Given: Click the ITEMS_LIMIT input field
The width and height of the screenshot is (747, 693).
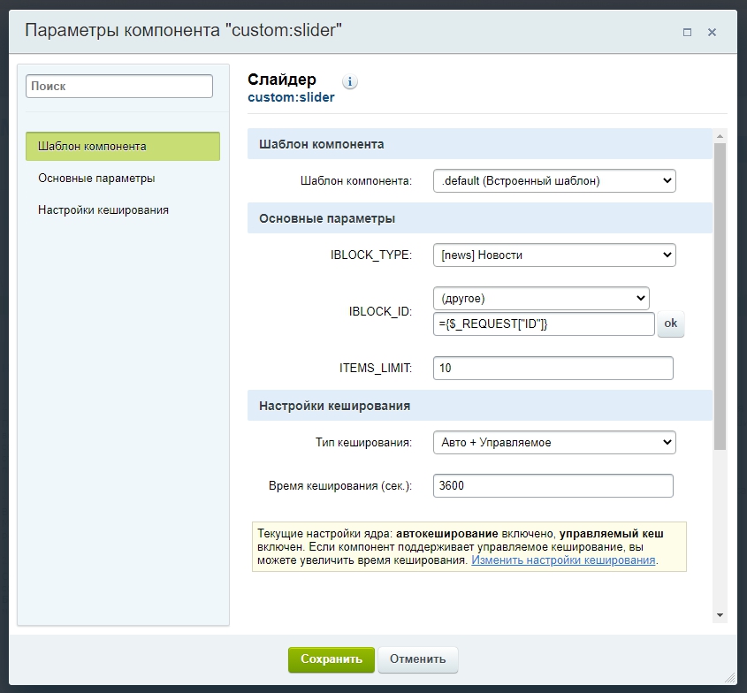Looking at the screenshot, I should (x=553, y=369).
